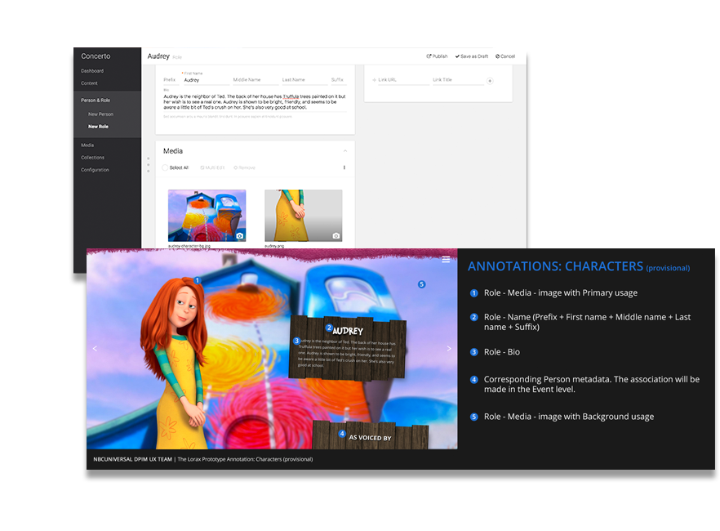Viewport: 720px width, 531px height.
Task: Open the Collections sidebar item
Action: click(x=92, y=158)
